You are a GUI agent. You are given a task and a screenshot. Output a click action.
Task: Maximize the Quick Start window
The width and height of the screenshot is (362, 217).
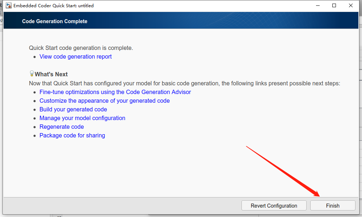click(334, 5)
